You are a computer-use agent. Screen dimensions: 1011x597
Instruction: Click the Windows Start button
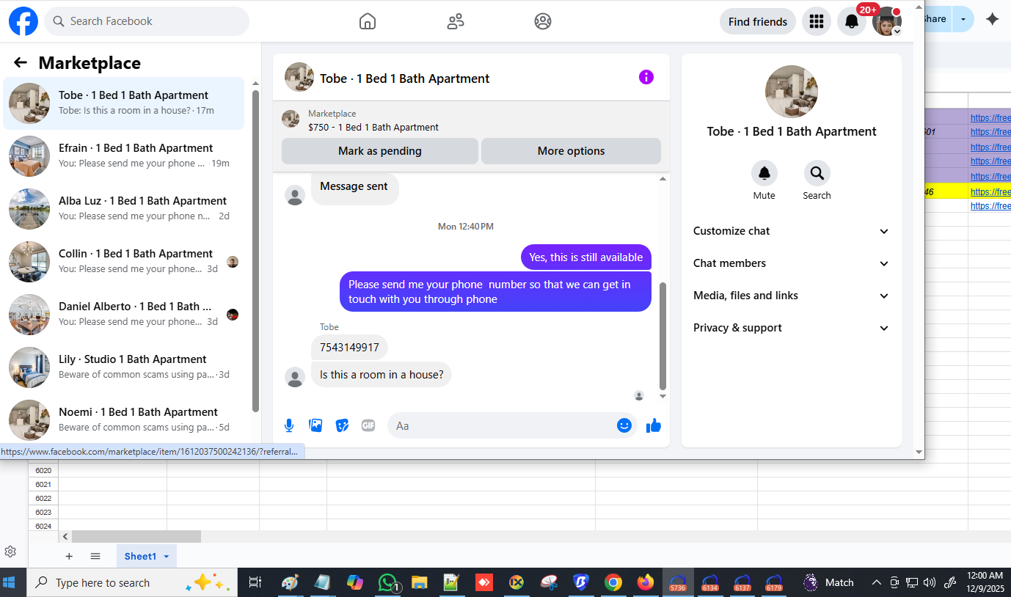10,582
